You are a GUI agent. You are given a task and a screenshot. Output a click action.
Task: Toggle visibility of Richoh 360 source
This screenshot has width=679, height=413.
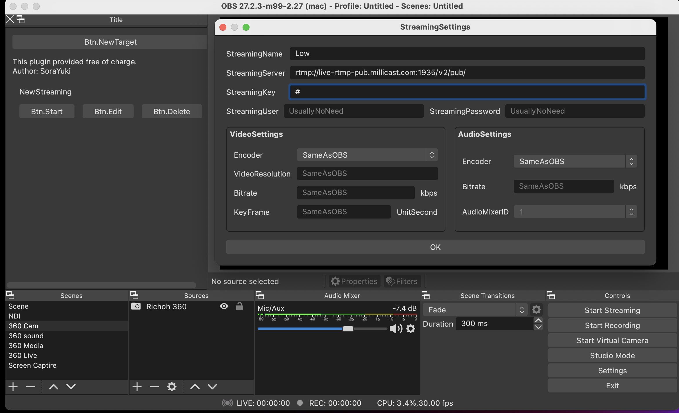point(224,306)
